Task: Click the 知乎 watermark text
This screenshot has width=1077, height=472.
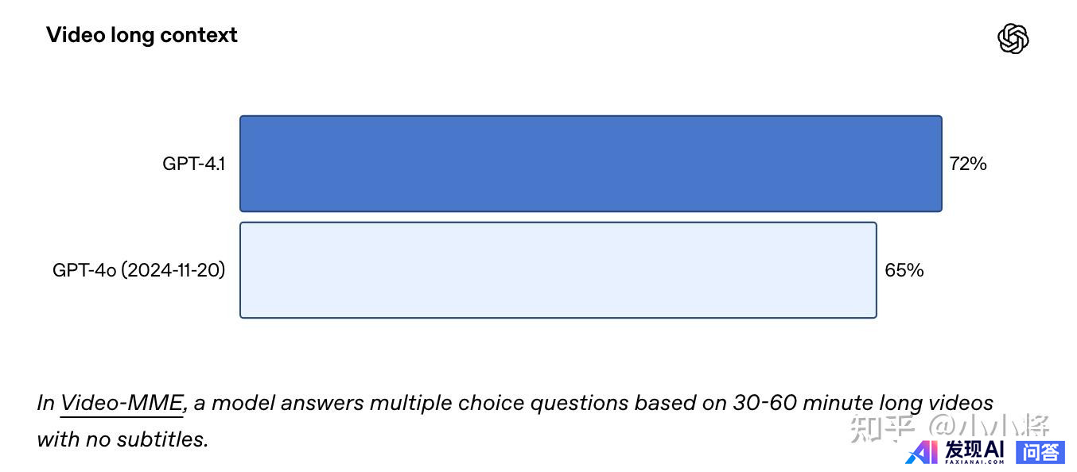Action: (x=882, y=428)
